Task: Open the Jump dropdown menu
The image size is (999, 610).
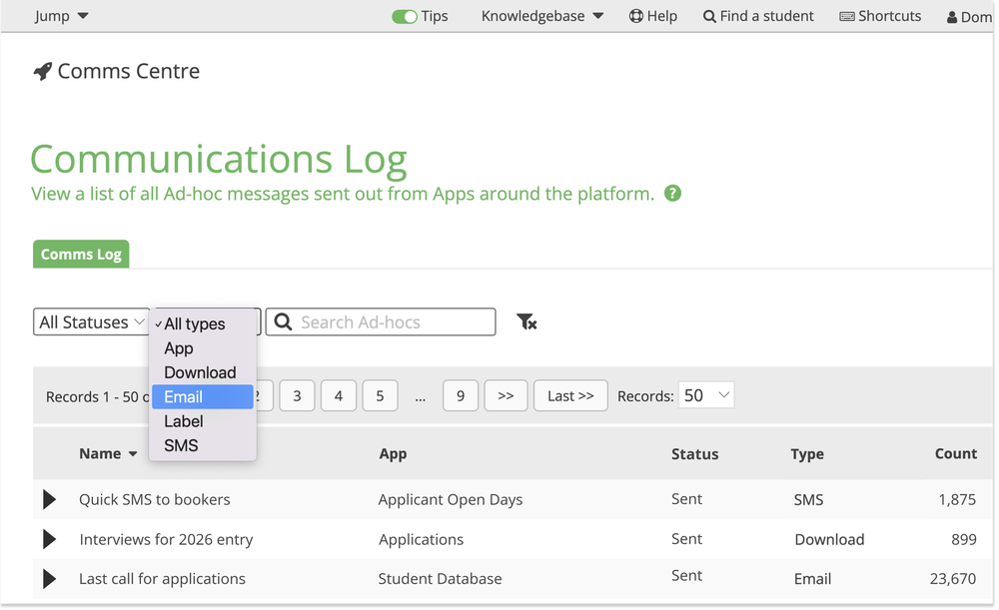Action: pyautogui.click(x=61, y=16)
